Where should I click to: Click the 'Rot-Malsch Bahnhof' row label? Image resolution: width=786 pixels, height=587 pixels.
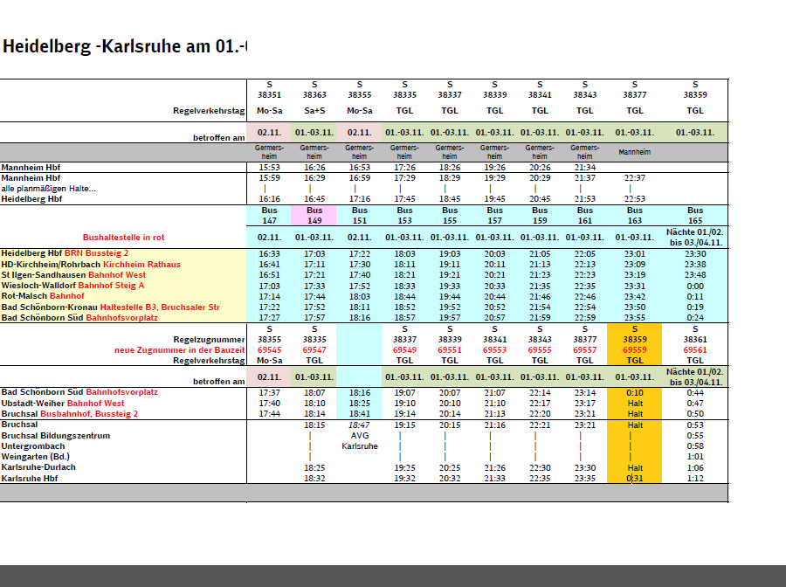43,296
